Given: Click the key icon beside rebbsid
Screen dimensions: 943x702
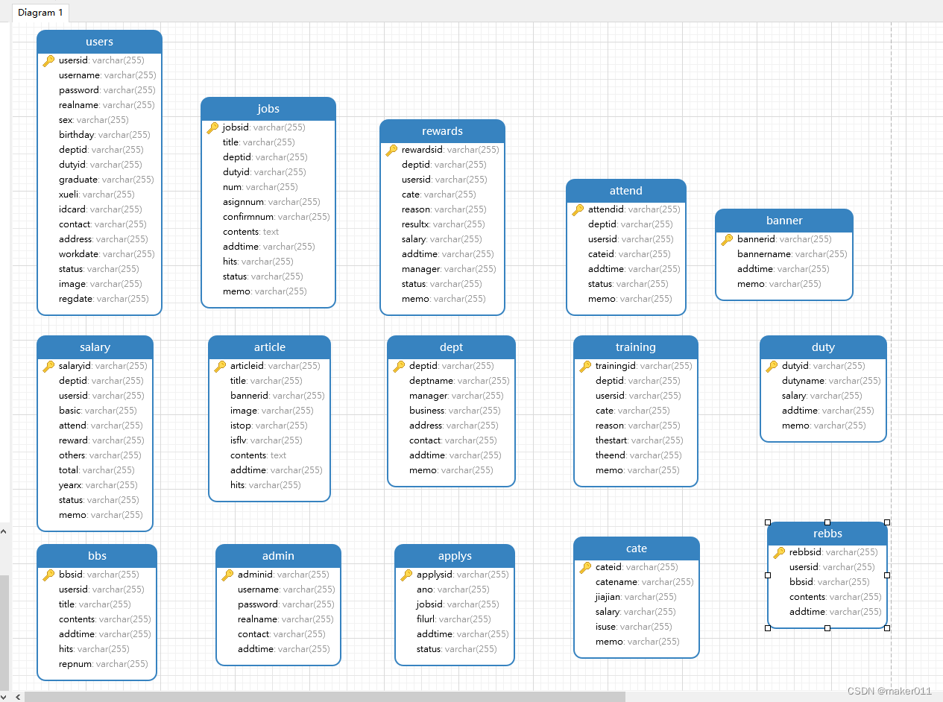Looking at the screenshot, I should tap(779, 552).
